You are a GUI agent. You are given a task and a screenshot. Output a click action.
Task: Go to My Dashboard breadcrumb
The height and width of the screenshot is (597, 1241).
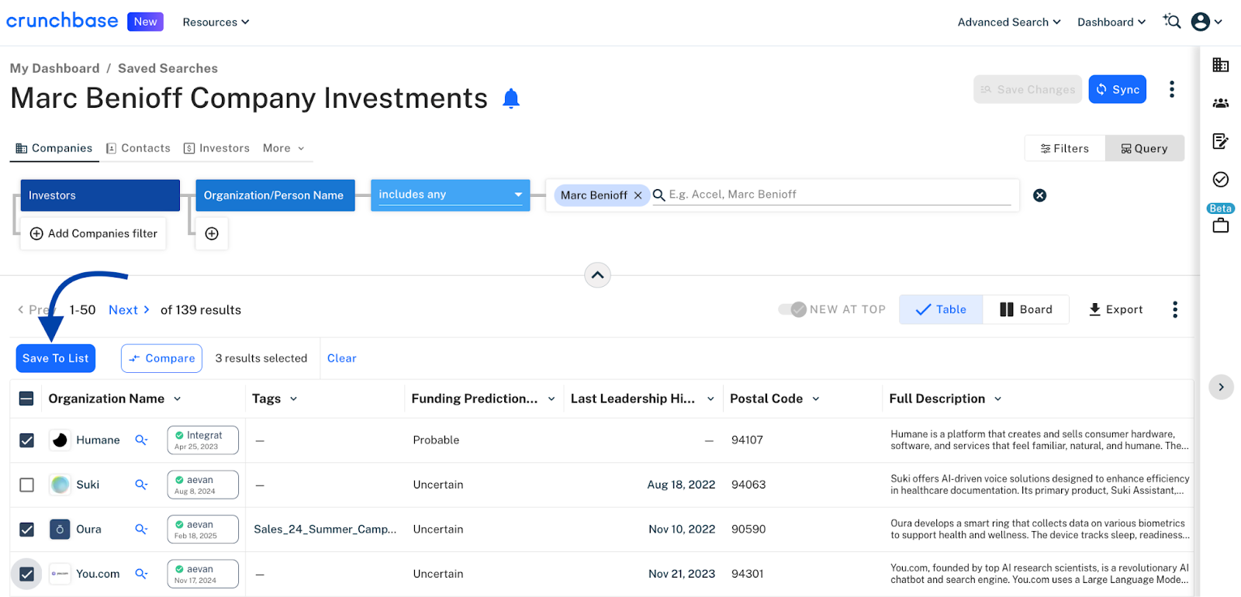(x=54, y=68)
